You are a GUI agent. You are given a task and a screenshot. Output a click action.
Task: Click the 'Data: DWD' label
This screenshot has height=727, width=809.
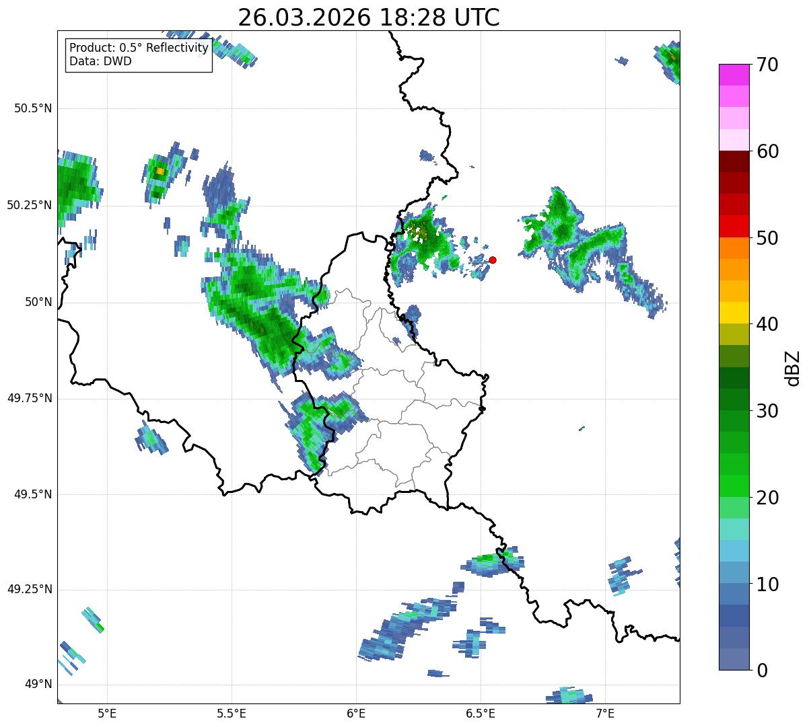coord(101,61)
